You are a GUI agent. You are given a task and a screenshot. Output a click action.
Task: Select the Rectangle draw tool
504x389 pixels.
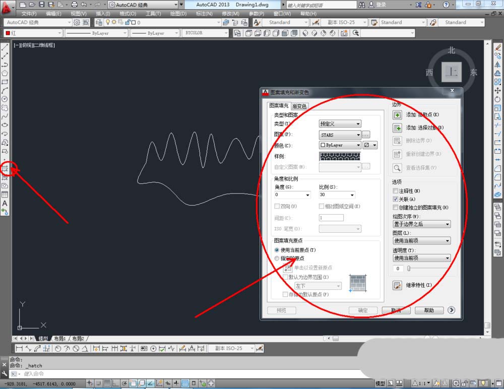click(x=5, y=82)
